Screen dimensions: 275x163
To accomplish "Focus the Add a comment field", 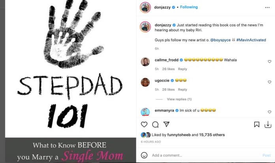I will click(x=205, y=155).
